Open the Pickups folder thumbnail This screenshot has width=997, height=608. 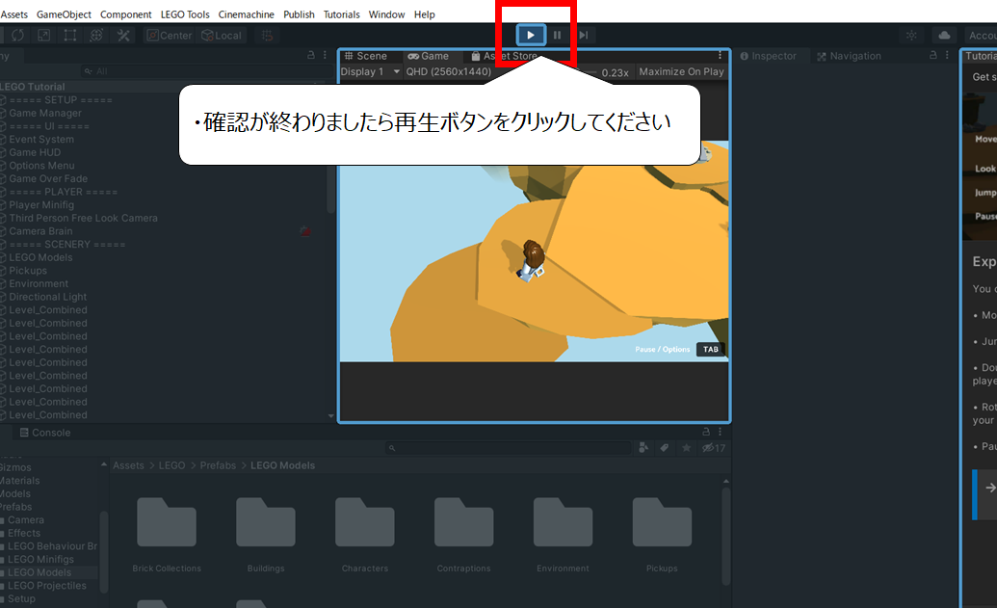(x=662, y=523)
